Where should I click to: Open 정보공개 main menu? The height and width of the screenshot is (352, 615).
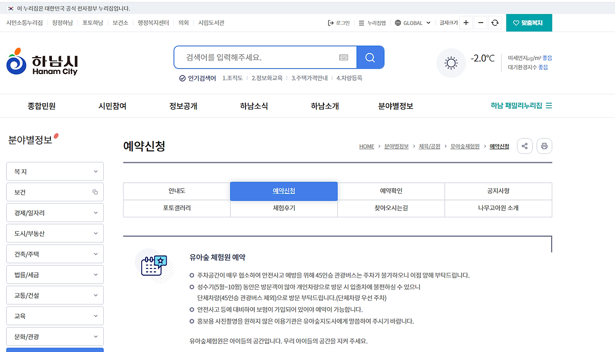183,106
